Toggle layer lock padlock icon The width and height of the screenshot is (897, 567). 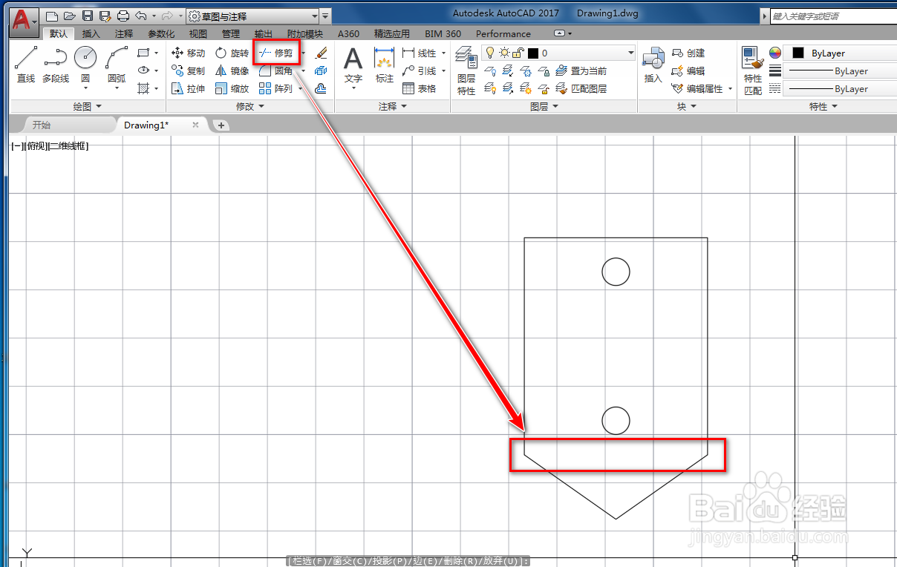(519, 53)
